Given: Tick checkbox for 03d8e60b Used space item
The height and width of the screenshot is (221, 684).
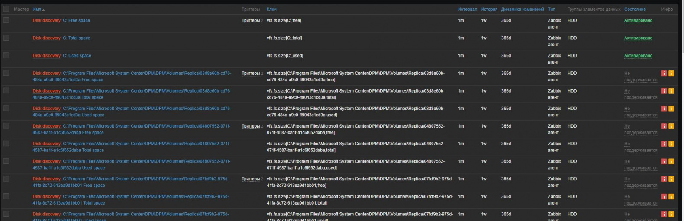Looking at the screenshot, I should (x=6, y=108).
